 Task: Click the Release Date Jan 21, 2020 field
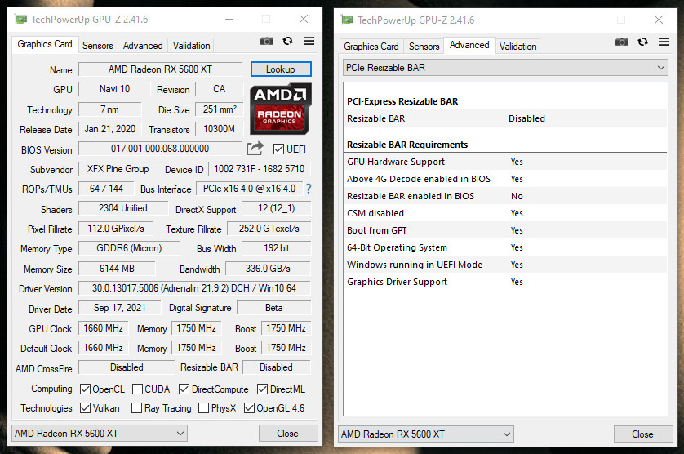click(x=110, y=129)
